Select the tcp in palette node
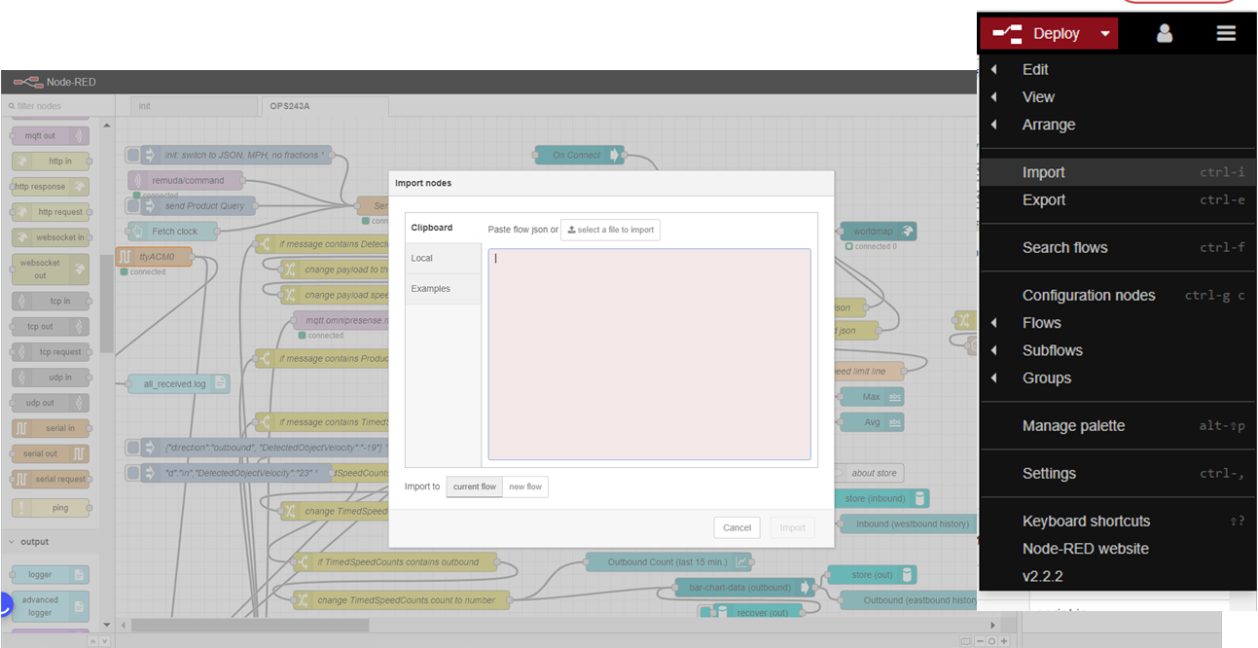 click(50, 302)
